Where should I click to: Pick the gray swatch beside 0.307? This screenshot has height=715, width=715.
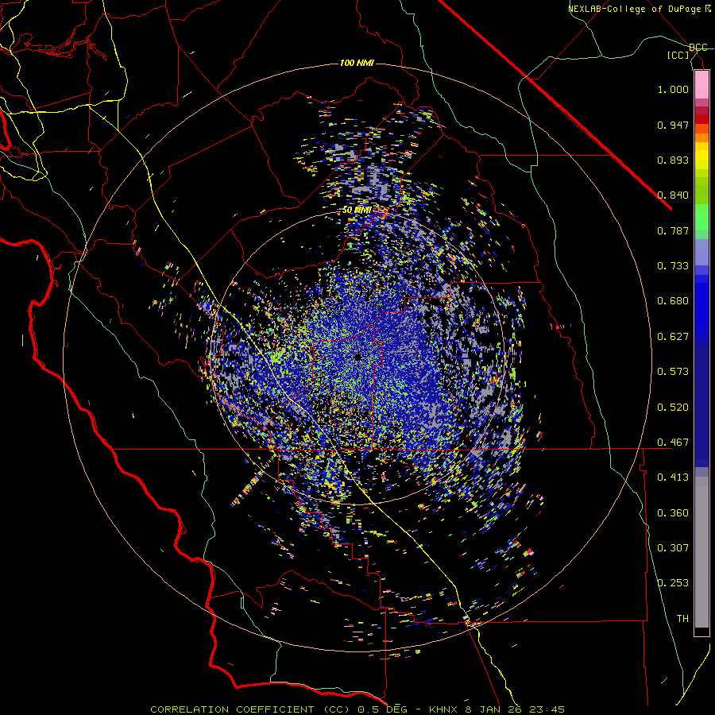click(x=701, y=552)
